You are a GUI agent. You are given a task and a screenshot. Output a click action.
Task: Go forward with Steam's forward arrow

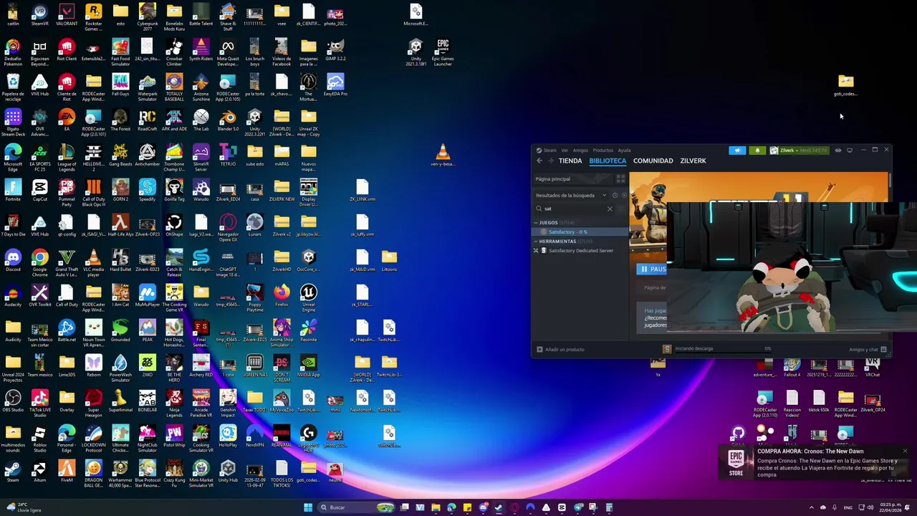point(550,161)
